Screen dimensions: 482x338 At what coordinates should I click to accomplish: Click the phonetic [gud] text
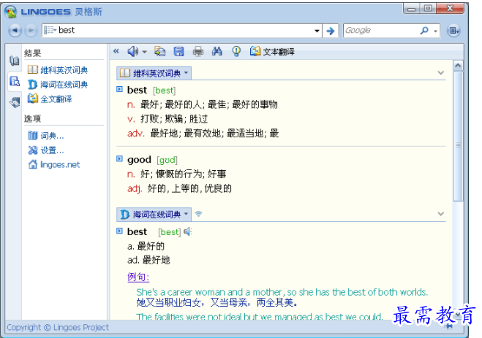click(167, 160)
